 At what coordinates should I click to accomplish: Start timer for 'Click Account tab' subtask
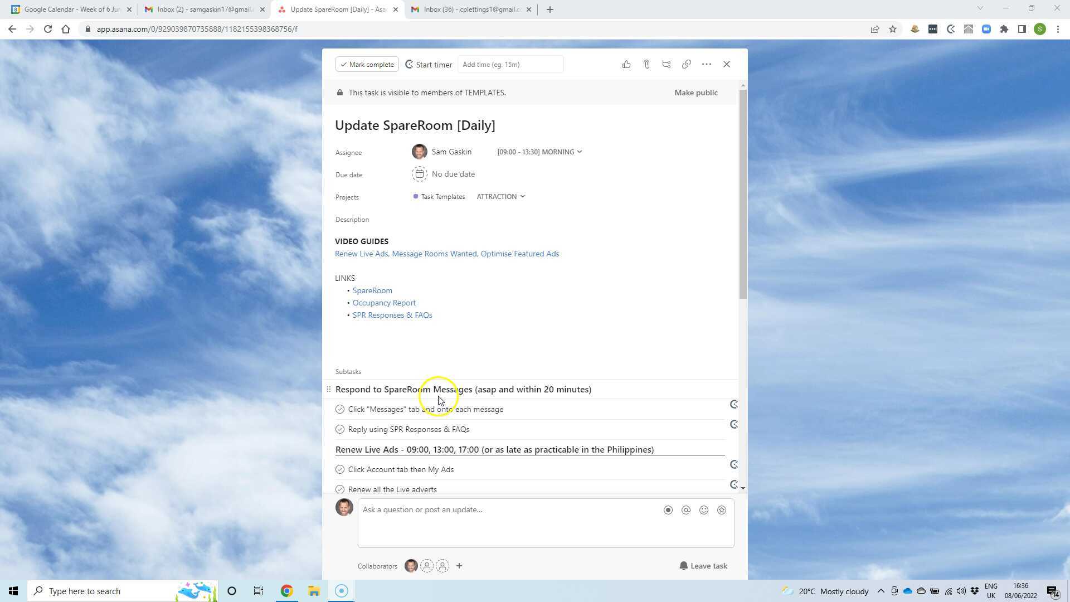click(x=734, y=464)
